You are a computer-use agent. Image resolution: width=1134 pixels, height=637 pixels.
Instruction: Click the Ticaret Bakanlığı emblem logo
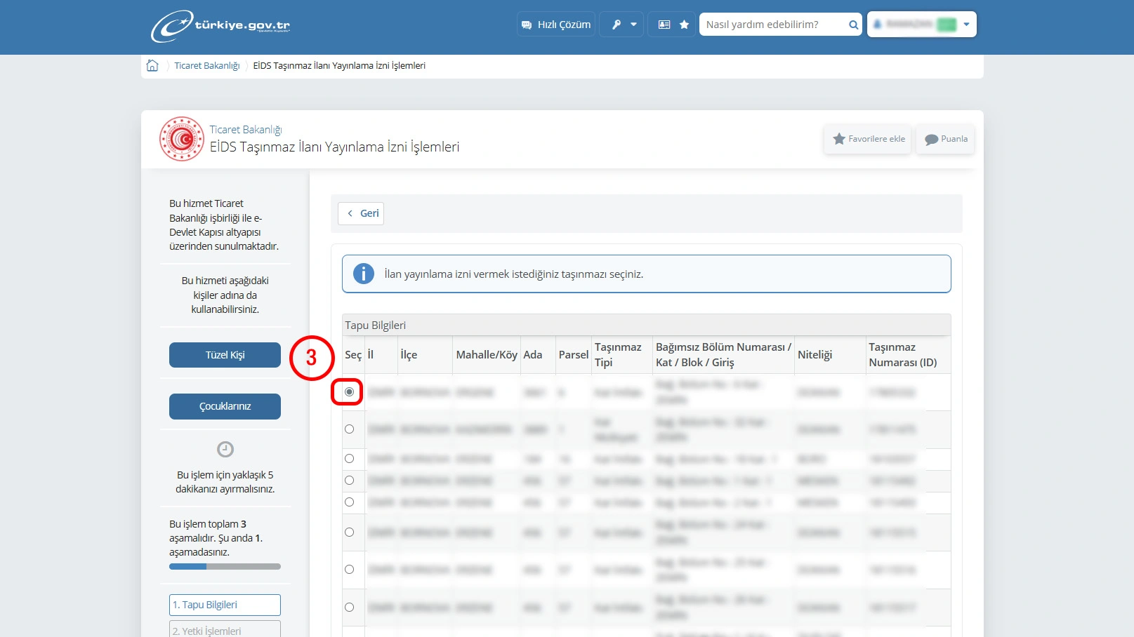point(182,139)
